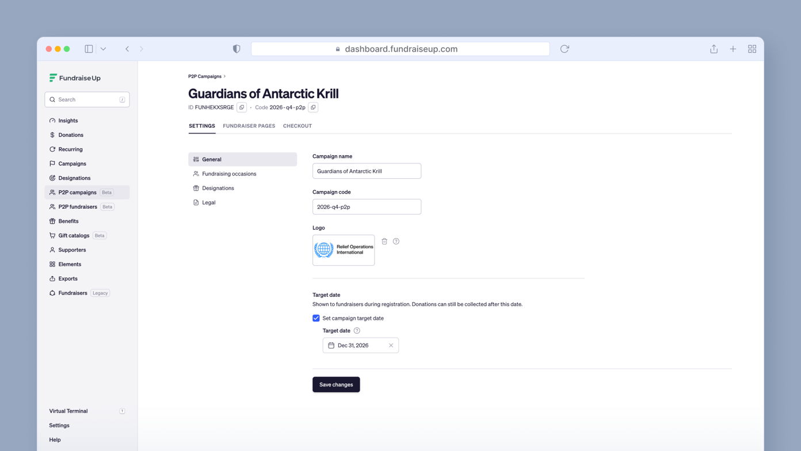801x451 pixels.
Task: Click the Relief Operations International logo thumbnail
Action: pos(344,250)
